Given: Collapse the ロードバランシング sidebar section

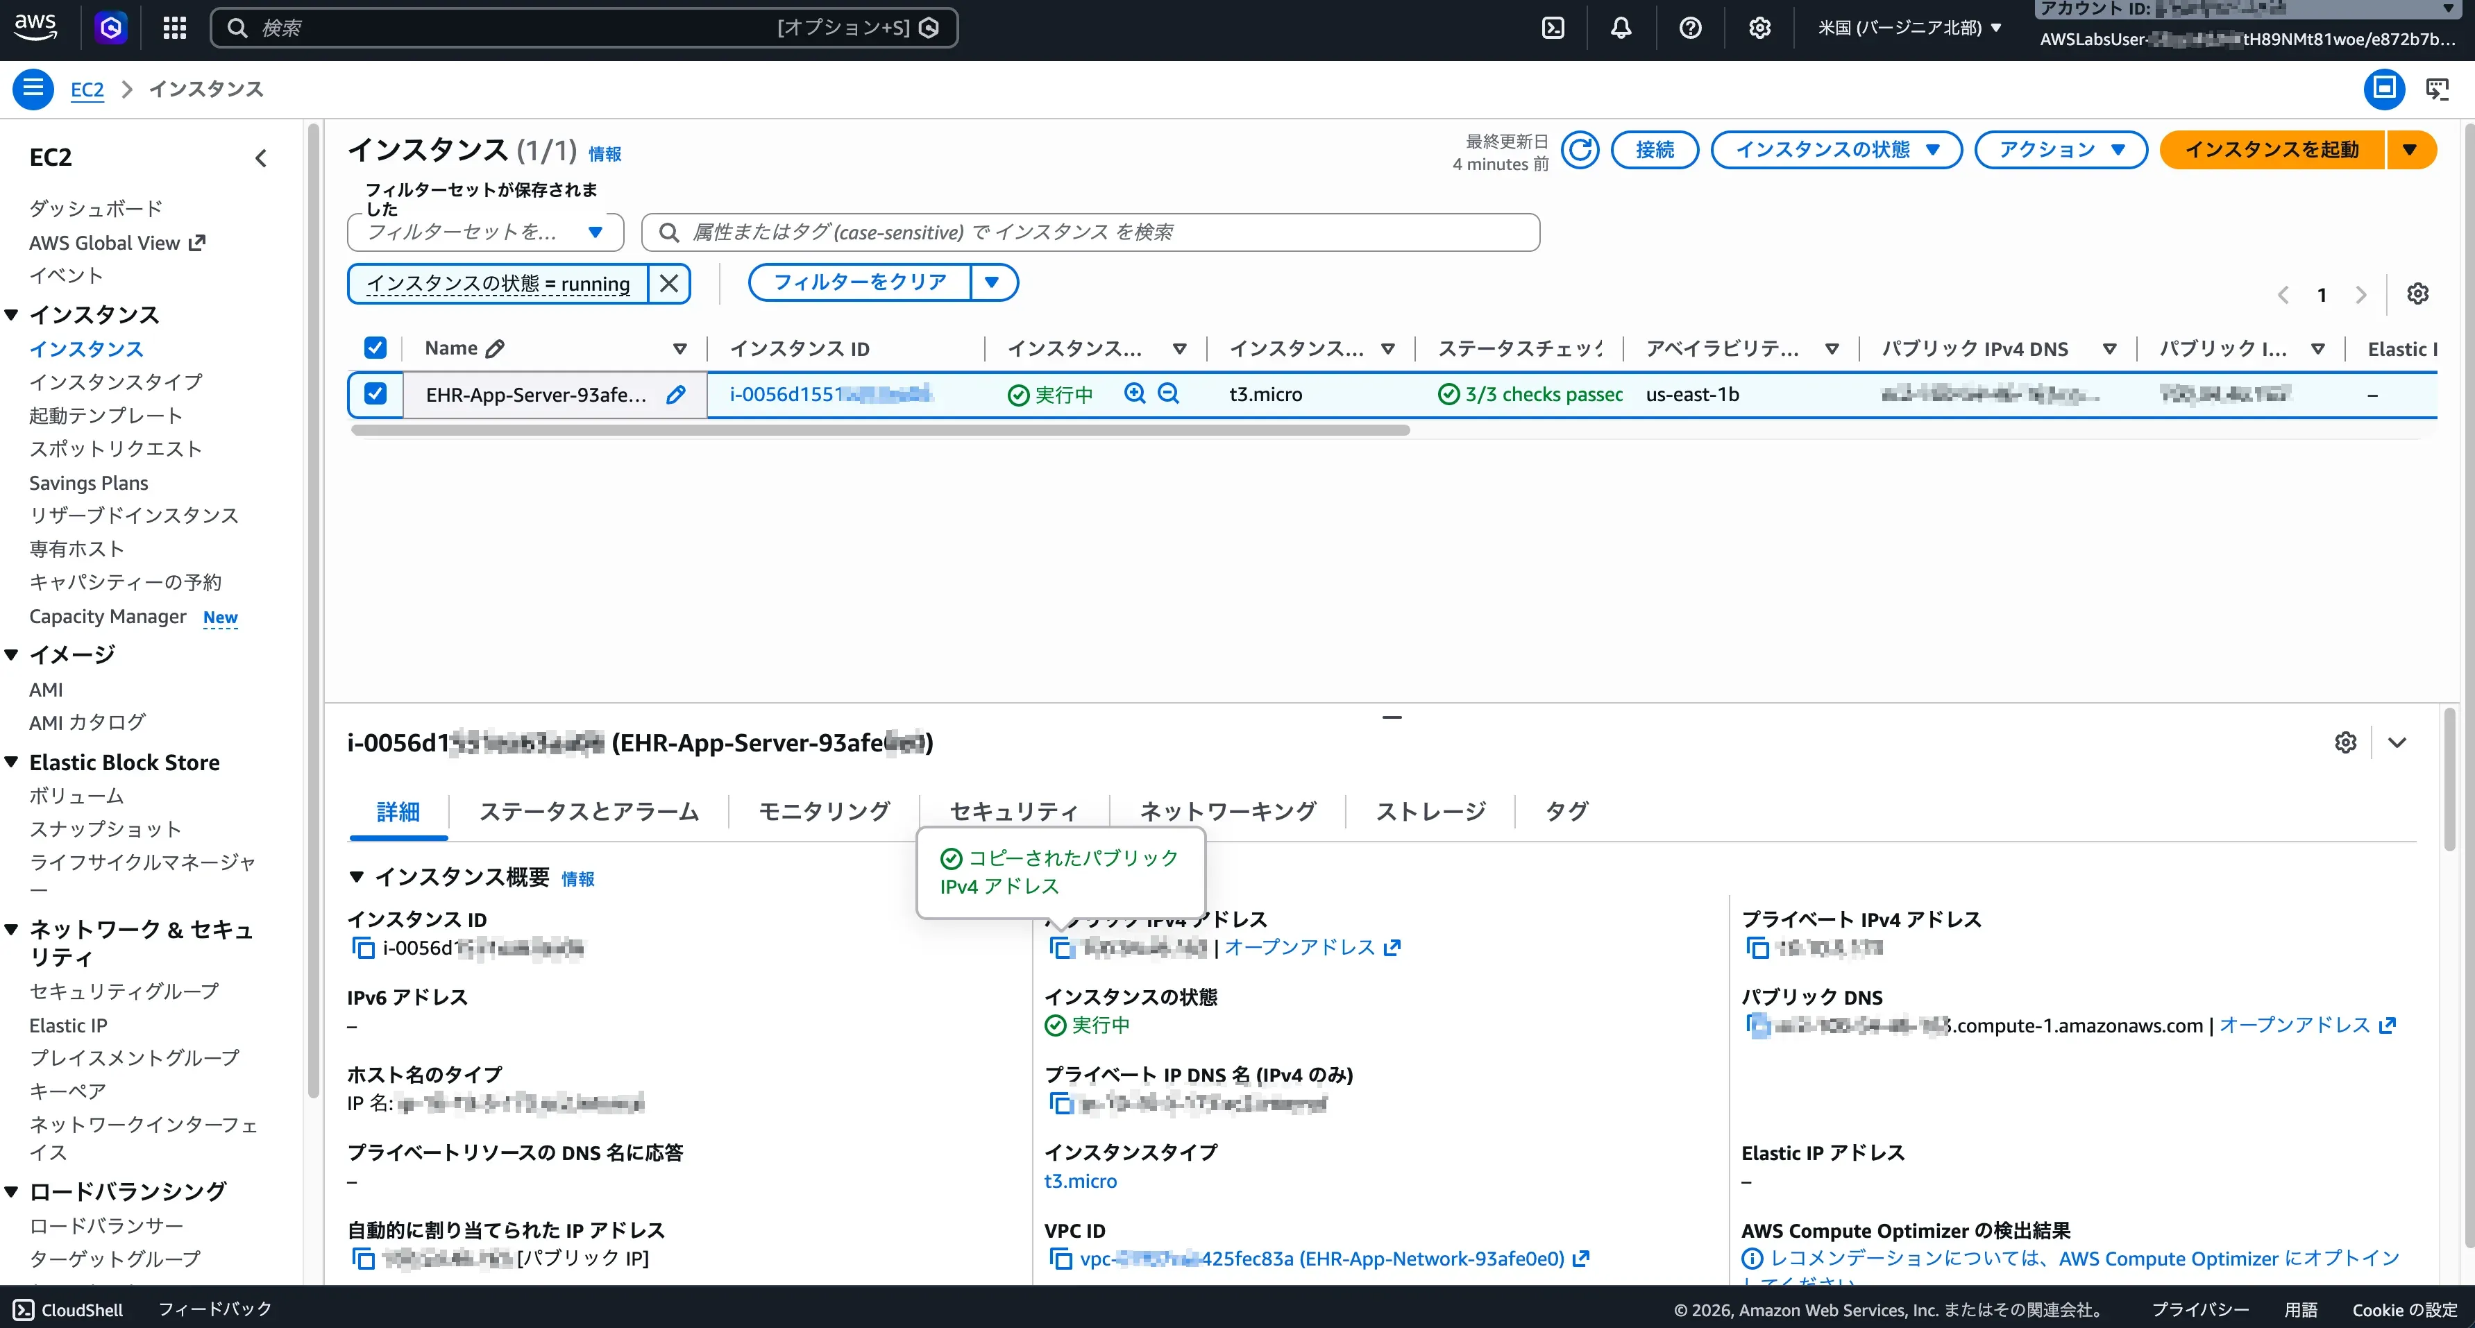Looking at the screenshot, I should coord(12,1191).
